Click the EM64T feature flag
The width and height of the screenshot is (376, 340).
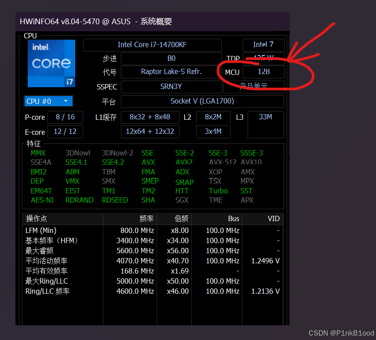41,191
